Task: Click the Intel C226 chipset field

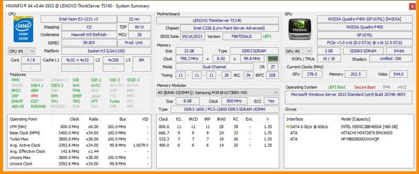Action: click(229, 28)
